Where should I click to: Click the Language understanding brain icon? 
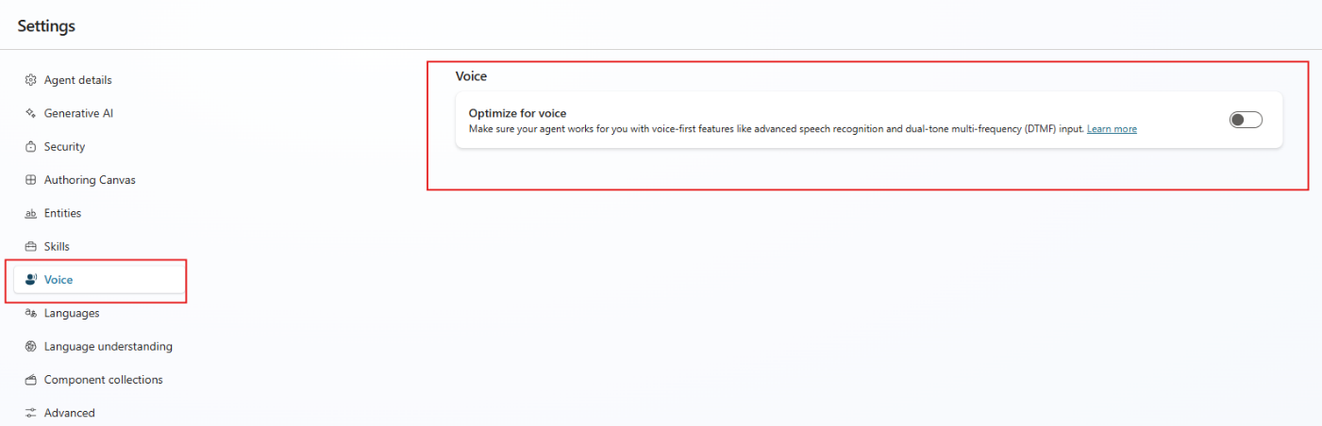[31, 347]
